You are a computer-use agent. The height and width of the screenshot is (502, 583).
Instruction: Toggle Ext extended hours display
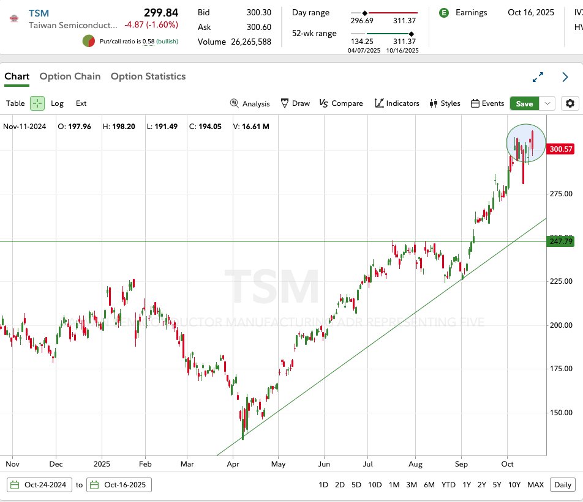tap(81, 103)
